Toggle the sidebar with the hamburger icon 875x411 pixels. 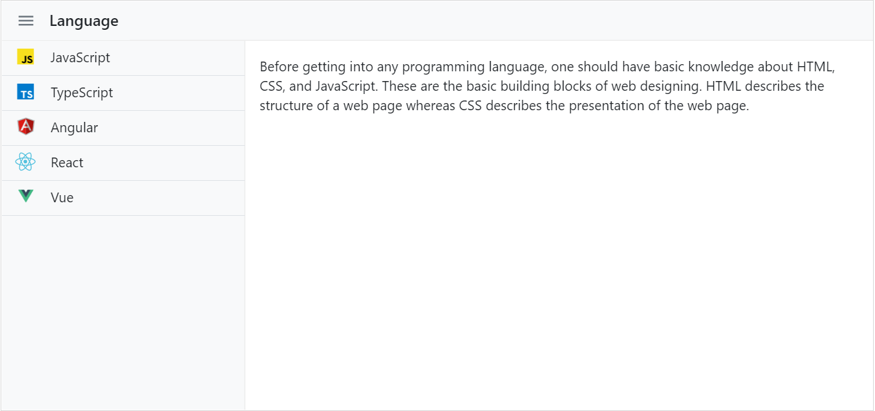26,21
